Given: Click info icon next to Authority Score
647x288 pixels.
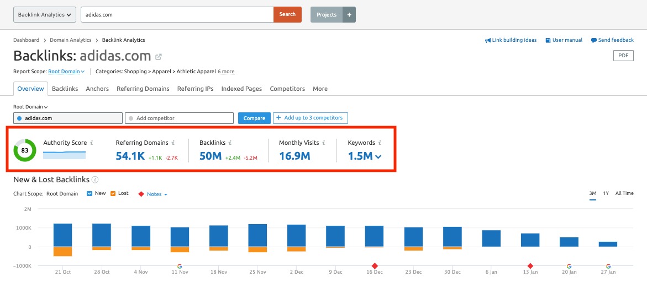Looking at the screenshot, I should pos(92,143).
